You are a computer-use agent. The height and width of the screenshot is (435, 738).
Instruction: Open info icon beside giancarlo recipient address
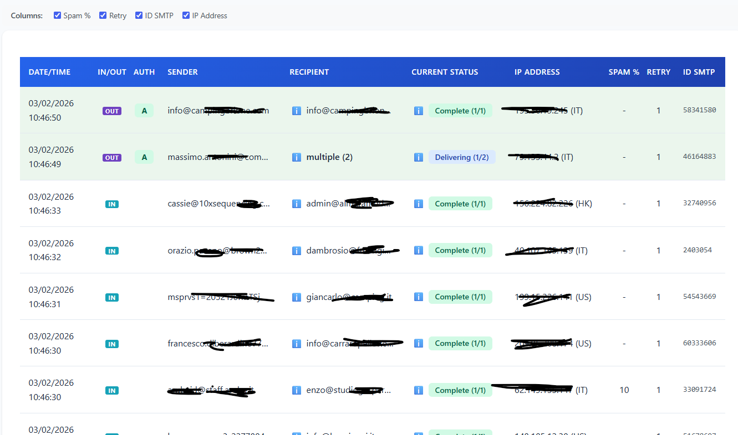tap(297, 297)
